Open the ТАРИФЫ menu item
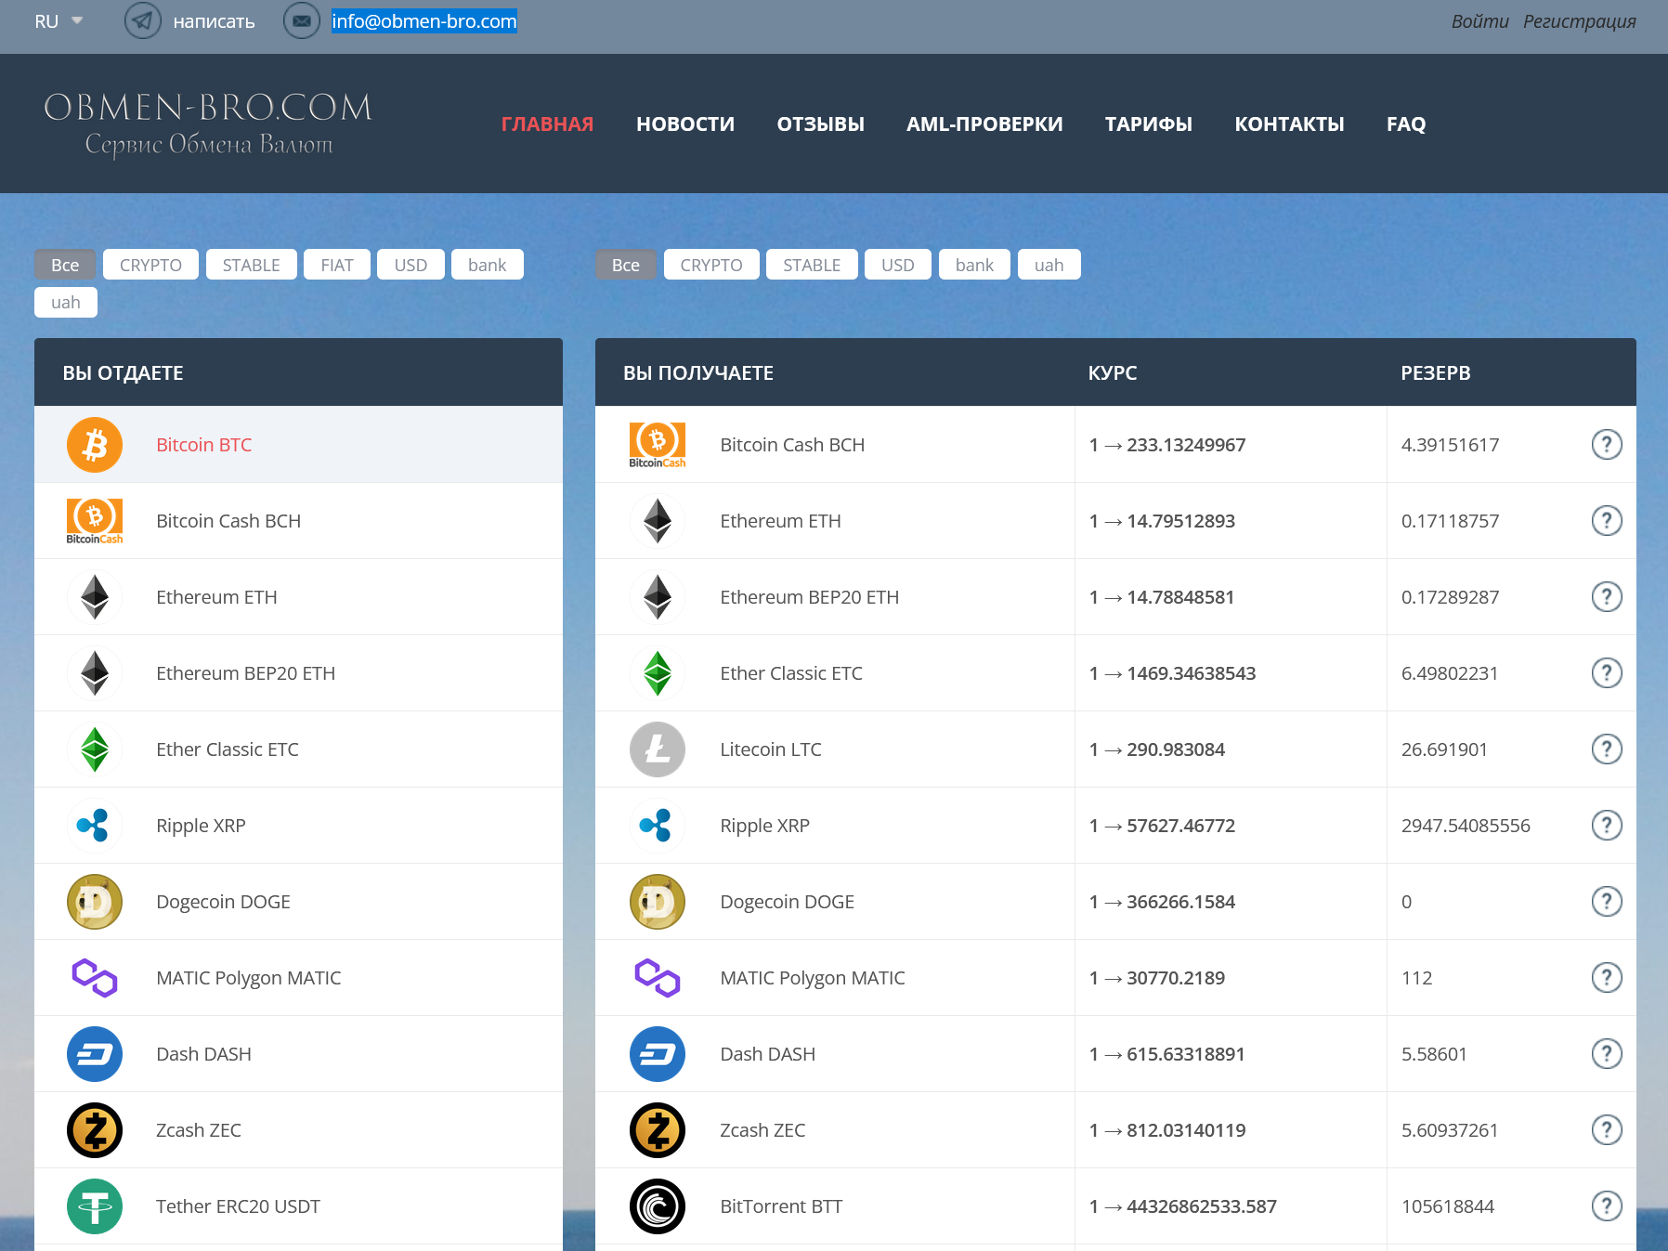This screenshot has width=1668, height=1251. (1149, 124)
